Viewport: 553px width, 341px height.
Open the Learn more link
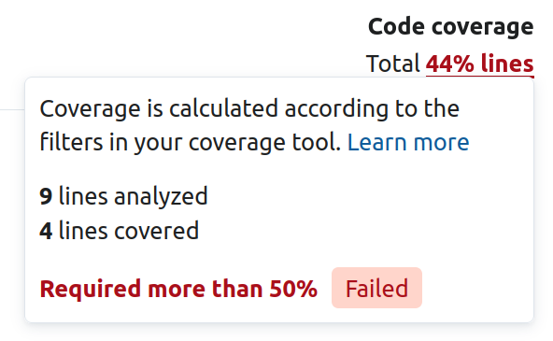pyautogui.click(x=408, y=142)
